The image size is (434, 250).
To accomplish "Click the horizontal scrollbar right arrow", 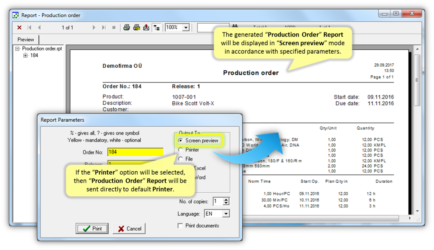I will tap(410, 218).
